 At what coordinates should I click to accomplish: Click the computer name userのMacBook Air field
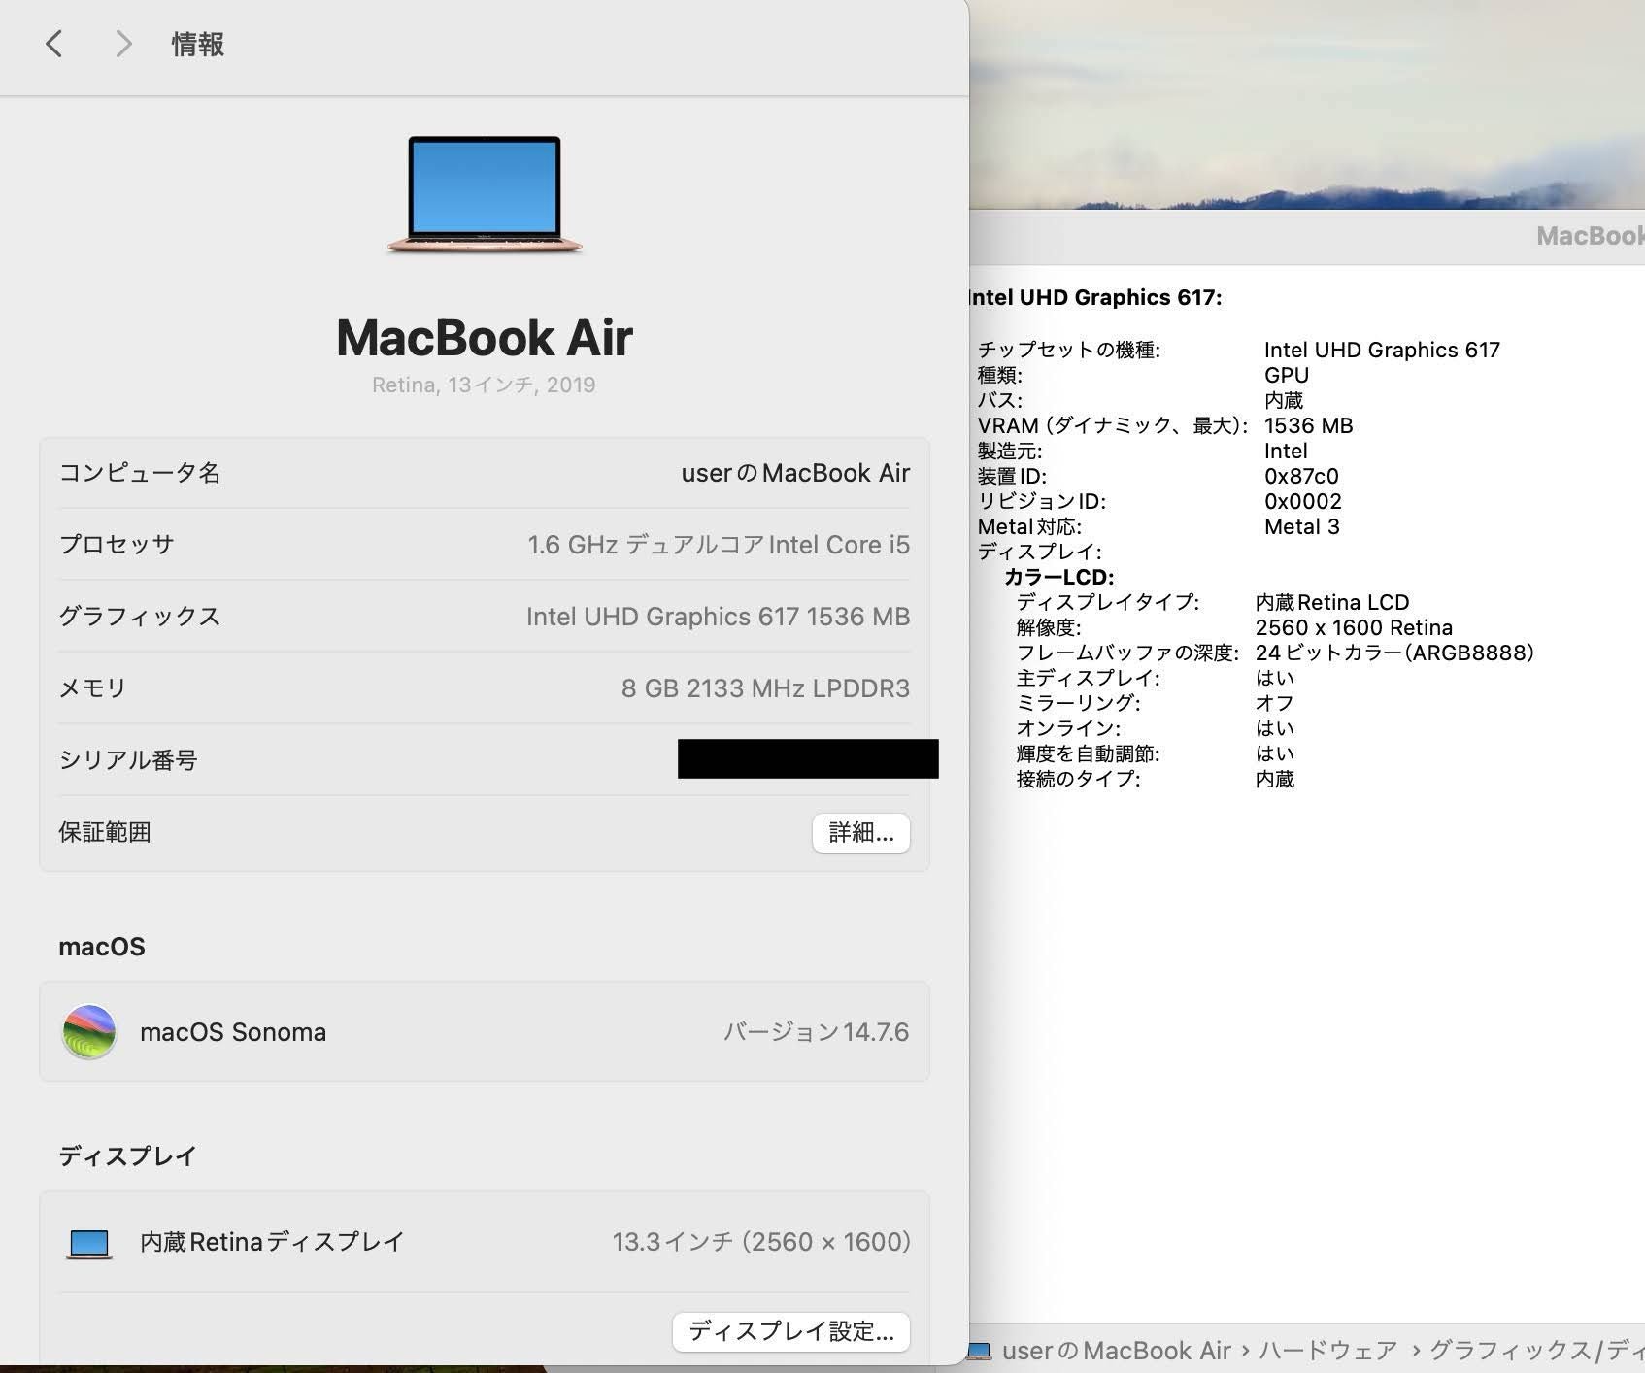click(x=794, y=473)
